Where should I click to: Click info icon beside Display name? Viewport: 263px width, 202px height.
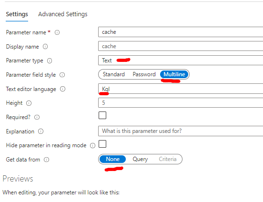45,47
